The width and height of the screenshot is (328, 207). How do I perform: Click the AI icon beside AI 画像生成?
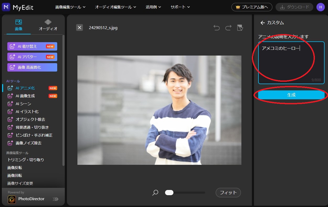coord(10,96)
